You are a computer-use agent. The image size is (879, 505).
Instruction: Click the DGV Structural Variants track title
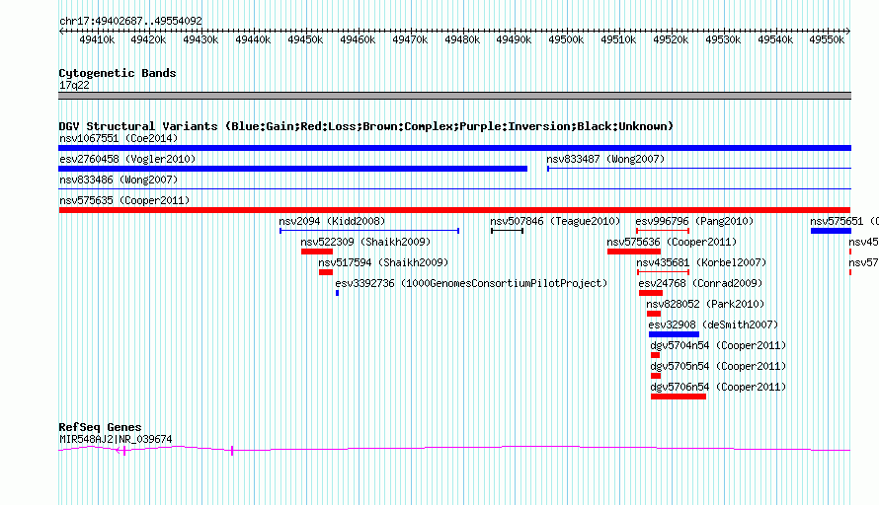pos(365,126)
